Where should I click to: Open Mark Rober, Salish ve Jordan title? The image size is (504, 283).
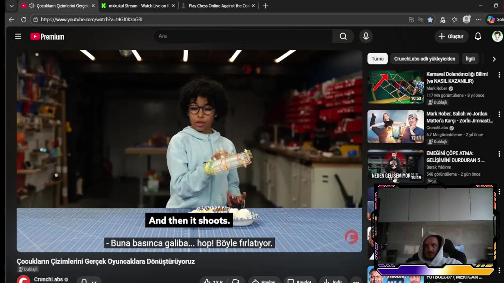pyautogui.click(x=460, y=117)
